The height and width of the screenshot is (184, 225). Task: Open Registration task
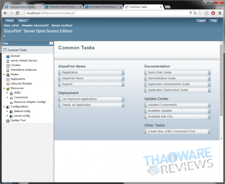pos(91,72)
